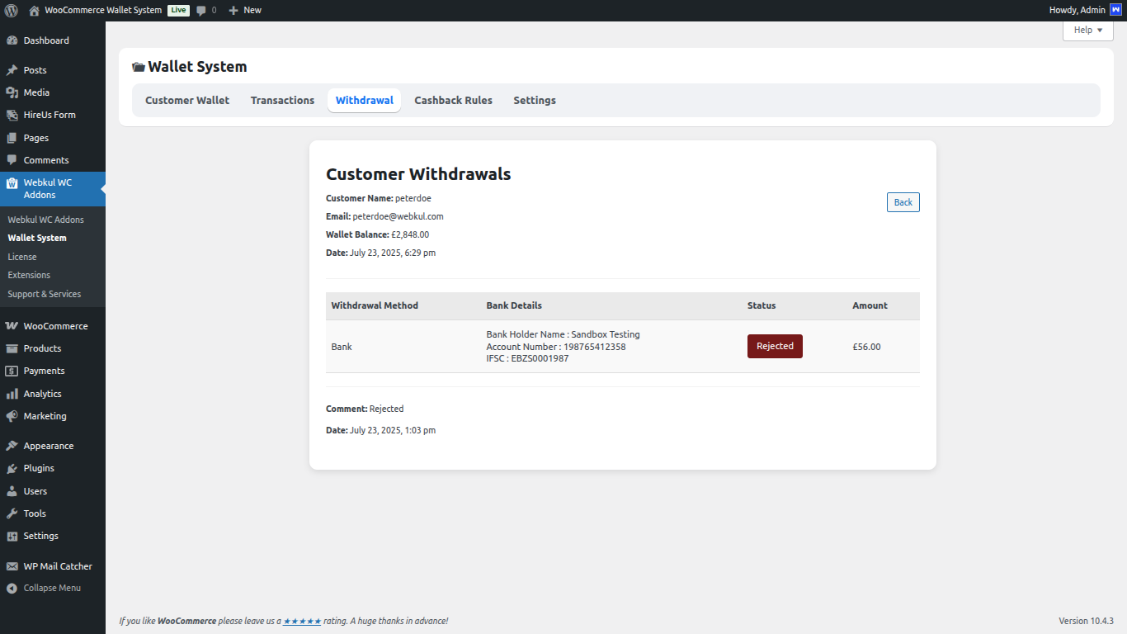The image size is (1127, 634).
Task: Open the New content menu in the top bar
Action: pos(244,10)
